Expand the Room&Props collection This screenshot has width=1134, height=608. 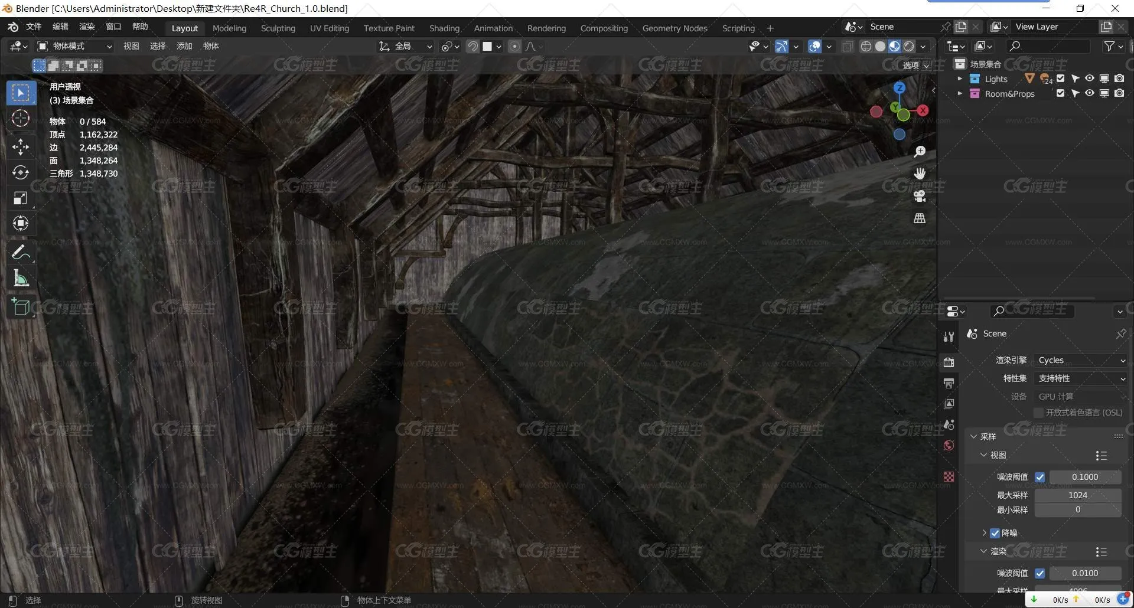click(x=960, y=93)
